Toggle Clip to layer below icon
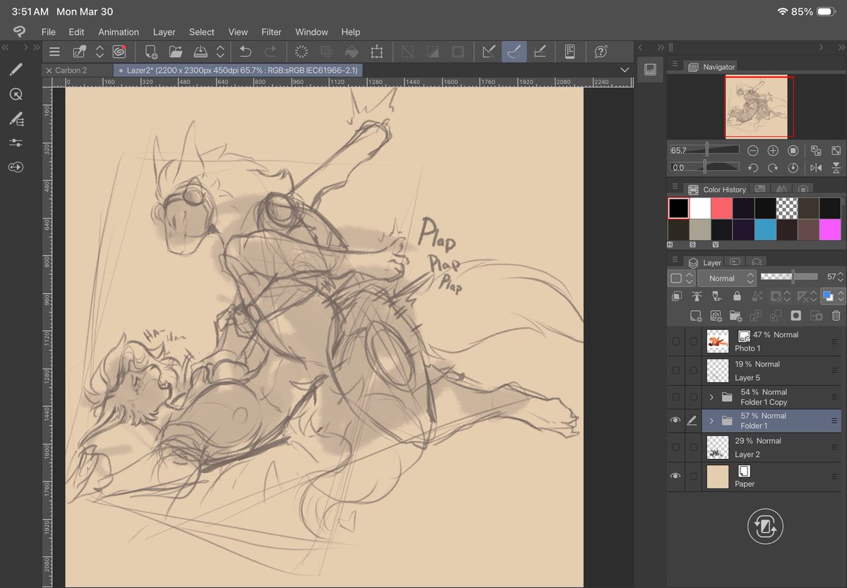 pos(676,297)
